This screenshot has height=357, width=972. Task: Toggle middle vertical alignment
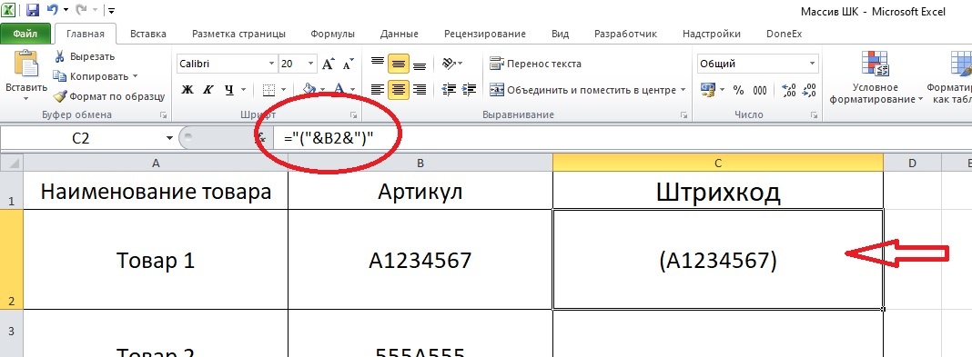pos(399,63)
